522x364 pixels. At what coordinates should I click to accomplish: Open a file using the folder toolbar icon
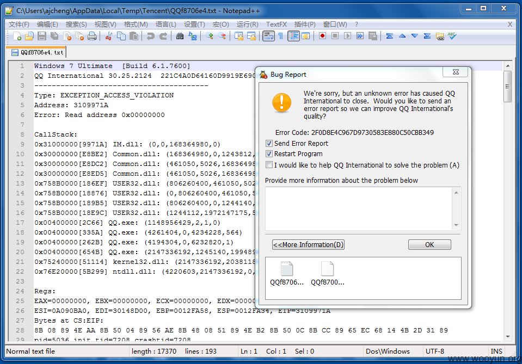tap(29, 36)
